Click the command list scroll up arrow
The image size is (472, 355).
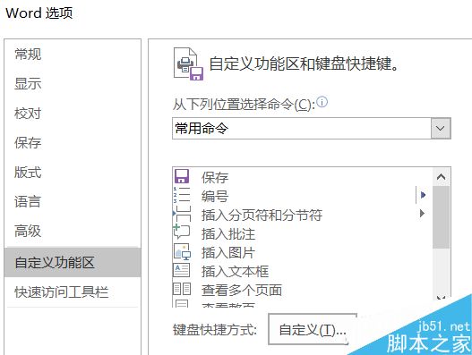point(441,177)
